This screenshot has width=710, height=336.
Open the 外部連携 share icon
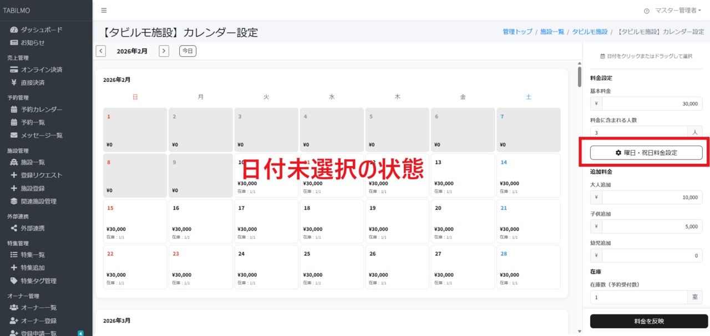click(13, 228)
